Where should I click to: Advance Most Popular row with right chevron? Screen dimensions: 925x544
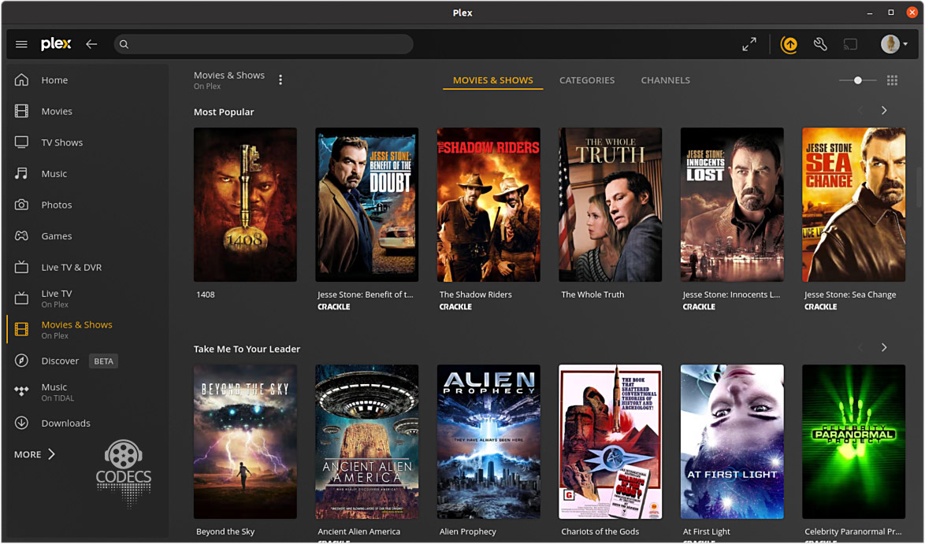coord(883,110)
